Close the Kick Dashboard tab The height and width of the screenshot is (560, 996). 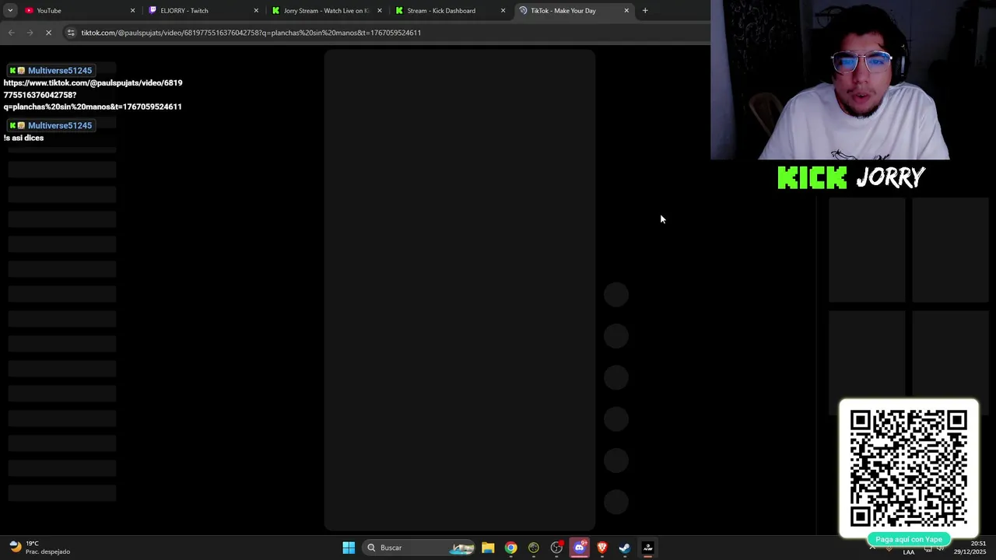coord(503,10)
